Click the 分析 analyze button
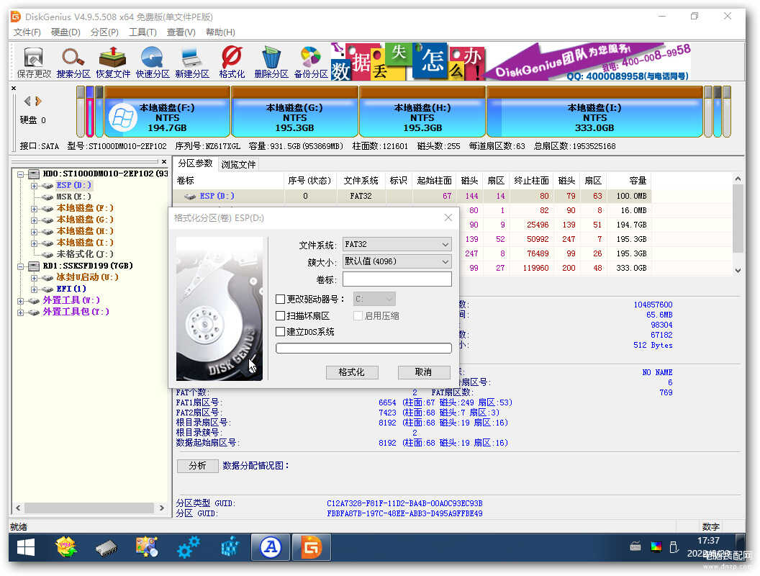Viewport: 760px width, 576px height. click(197, 465)
